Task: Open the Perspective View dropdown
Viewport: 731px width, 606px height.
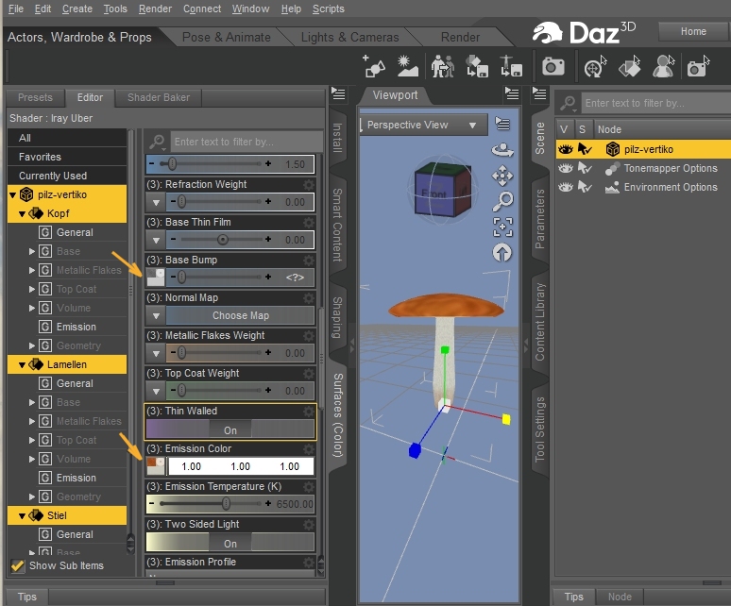Action: (x=424, y=125)
